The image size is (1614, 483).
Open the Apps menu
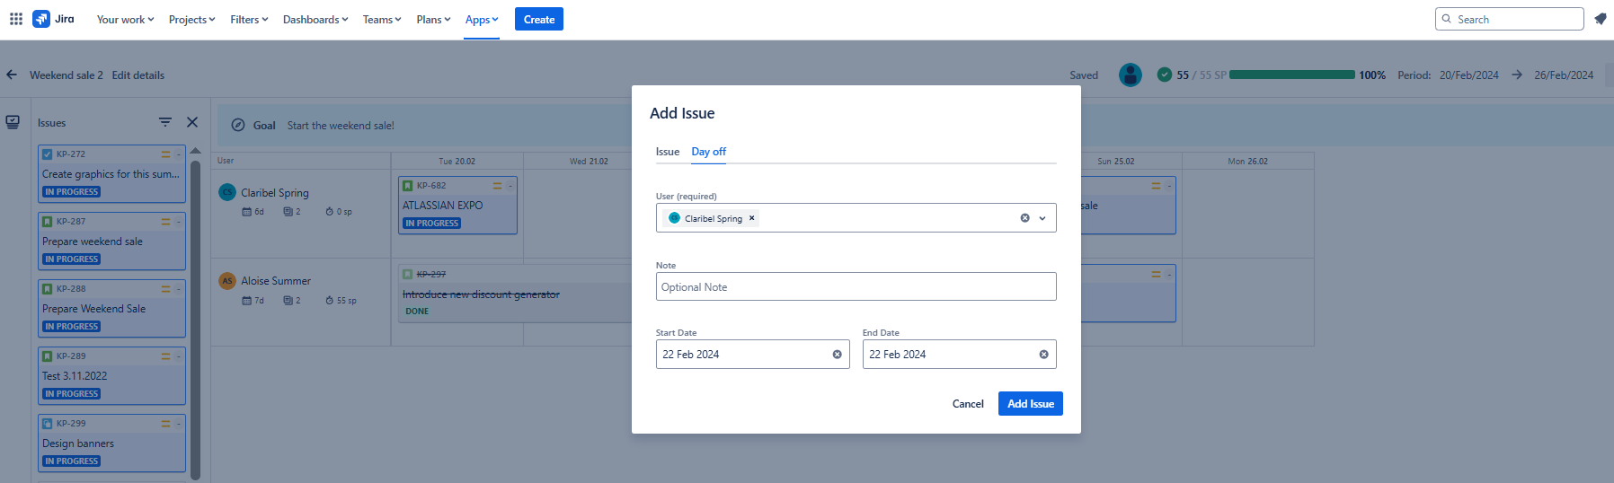tap(482, 20)
